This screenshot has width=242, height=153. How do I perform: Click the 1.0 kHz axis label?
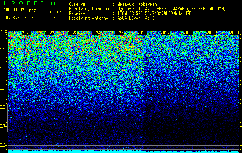point(3,69)
